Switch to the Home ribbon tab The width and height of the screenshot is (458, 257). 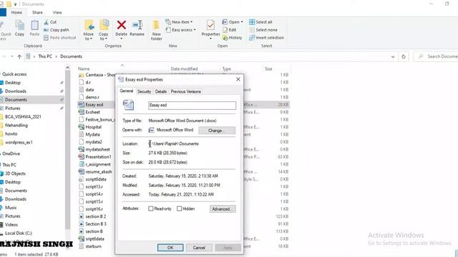[16, 13]
